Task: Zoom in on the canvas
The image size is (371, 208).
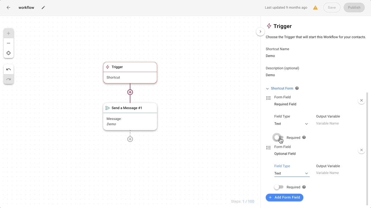Action: pos(9,33)
